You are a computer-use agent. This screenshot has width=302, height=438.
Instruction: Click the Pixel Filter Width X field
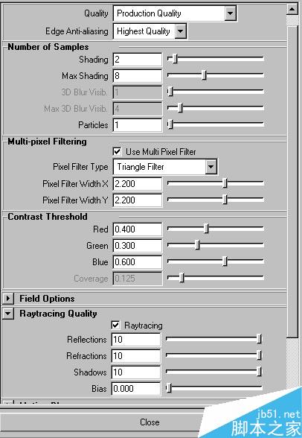[137, 184]
